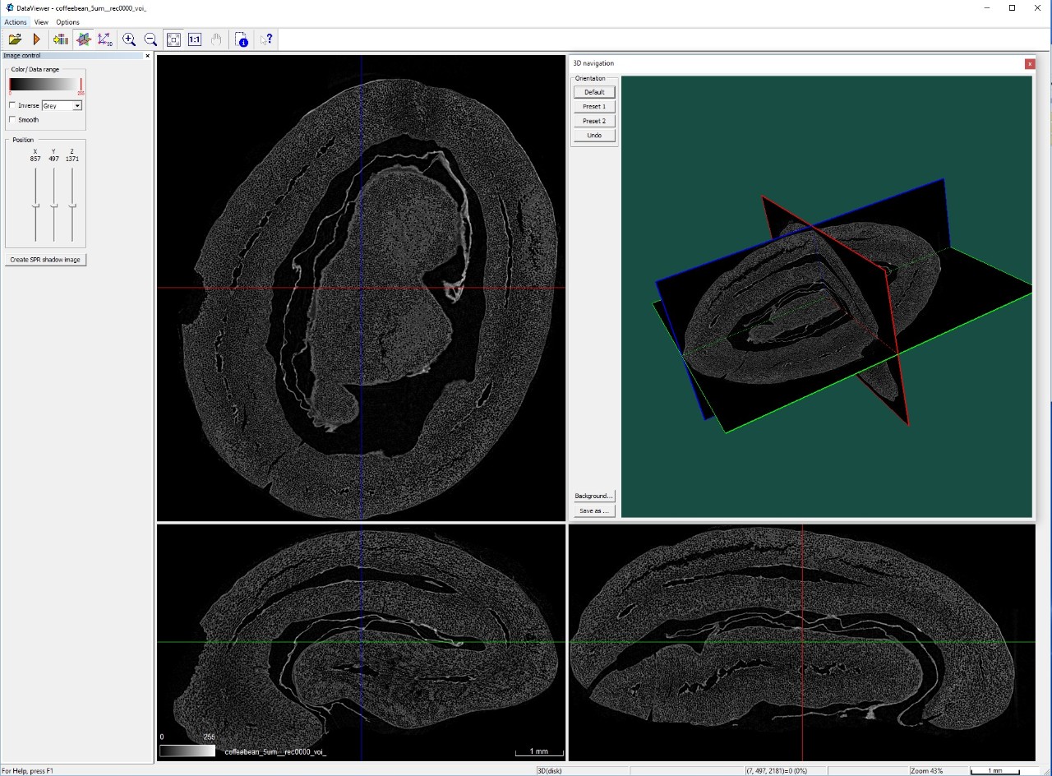Activate the fit-to-window view icon
The height and width of the screenshot is (776, 1052).
pyautogui.click(x=173, y=39)
